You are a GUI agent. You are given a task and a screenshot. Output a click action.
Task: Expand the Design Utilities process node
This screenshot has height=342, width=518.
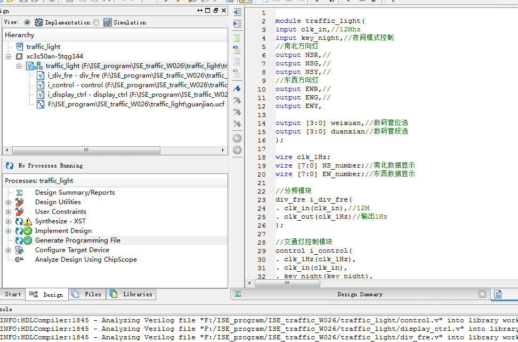pos(8,202)
